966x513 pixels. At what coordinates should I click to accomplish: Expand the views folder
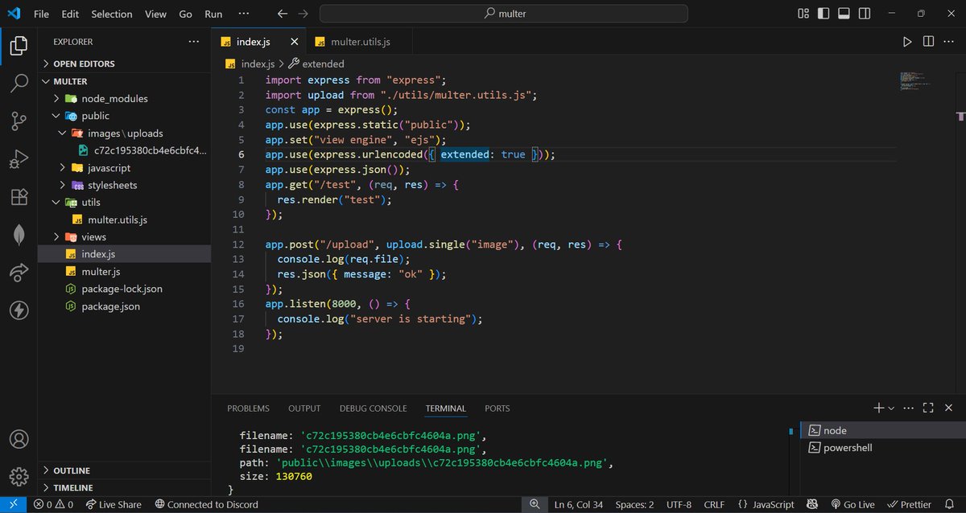[x=124, y=236]
